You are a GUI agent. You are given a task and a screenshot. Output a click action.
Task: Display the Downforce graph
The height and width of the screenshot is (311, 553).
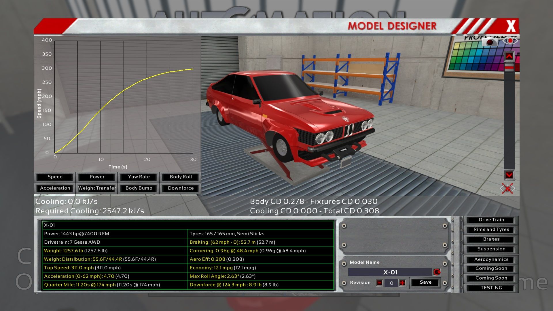(181, 188)
